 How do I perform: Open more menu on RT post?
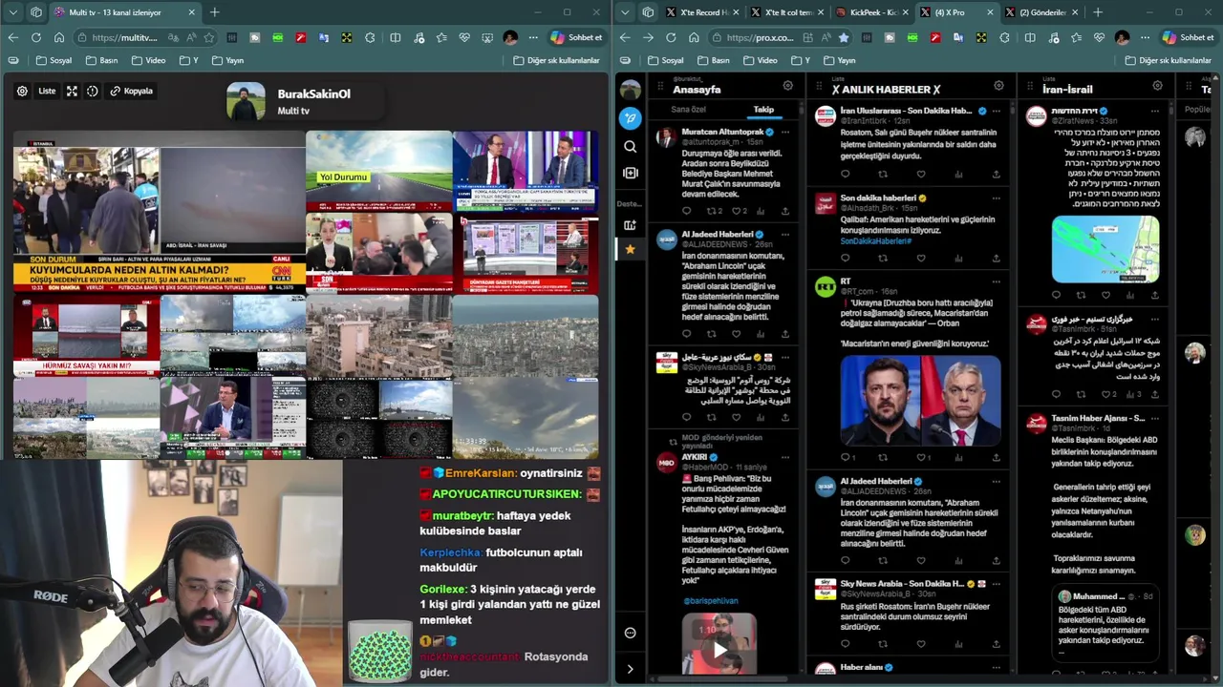pos(996,281)
